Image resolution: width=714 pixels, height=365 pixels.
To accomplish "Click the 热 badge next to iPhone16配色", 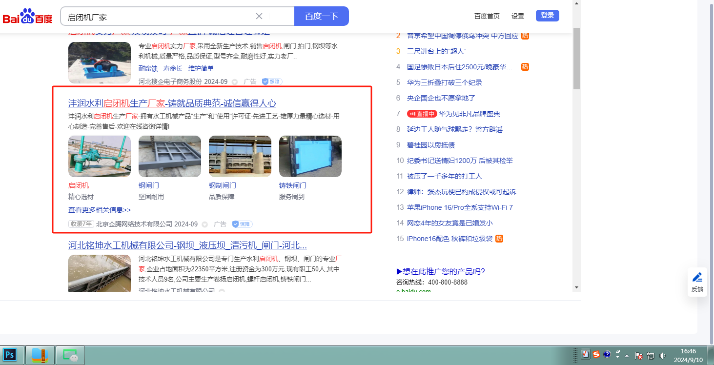I will point(499,239).
